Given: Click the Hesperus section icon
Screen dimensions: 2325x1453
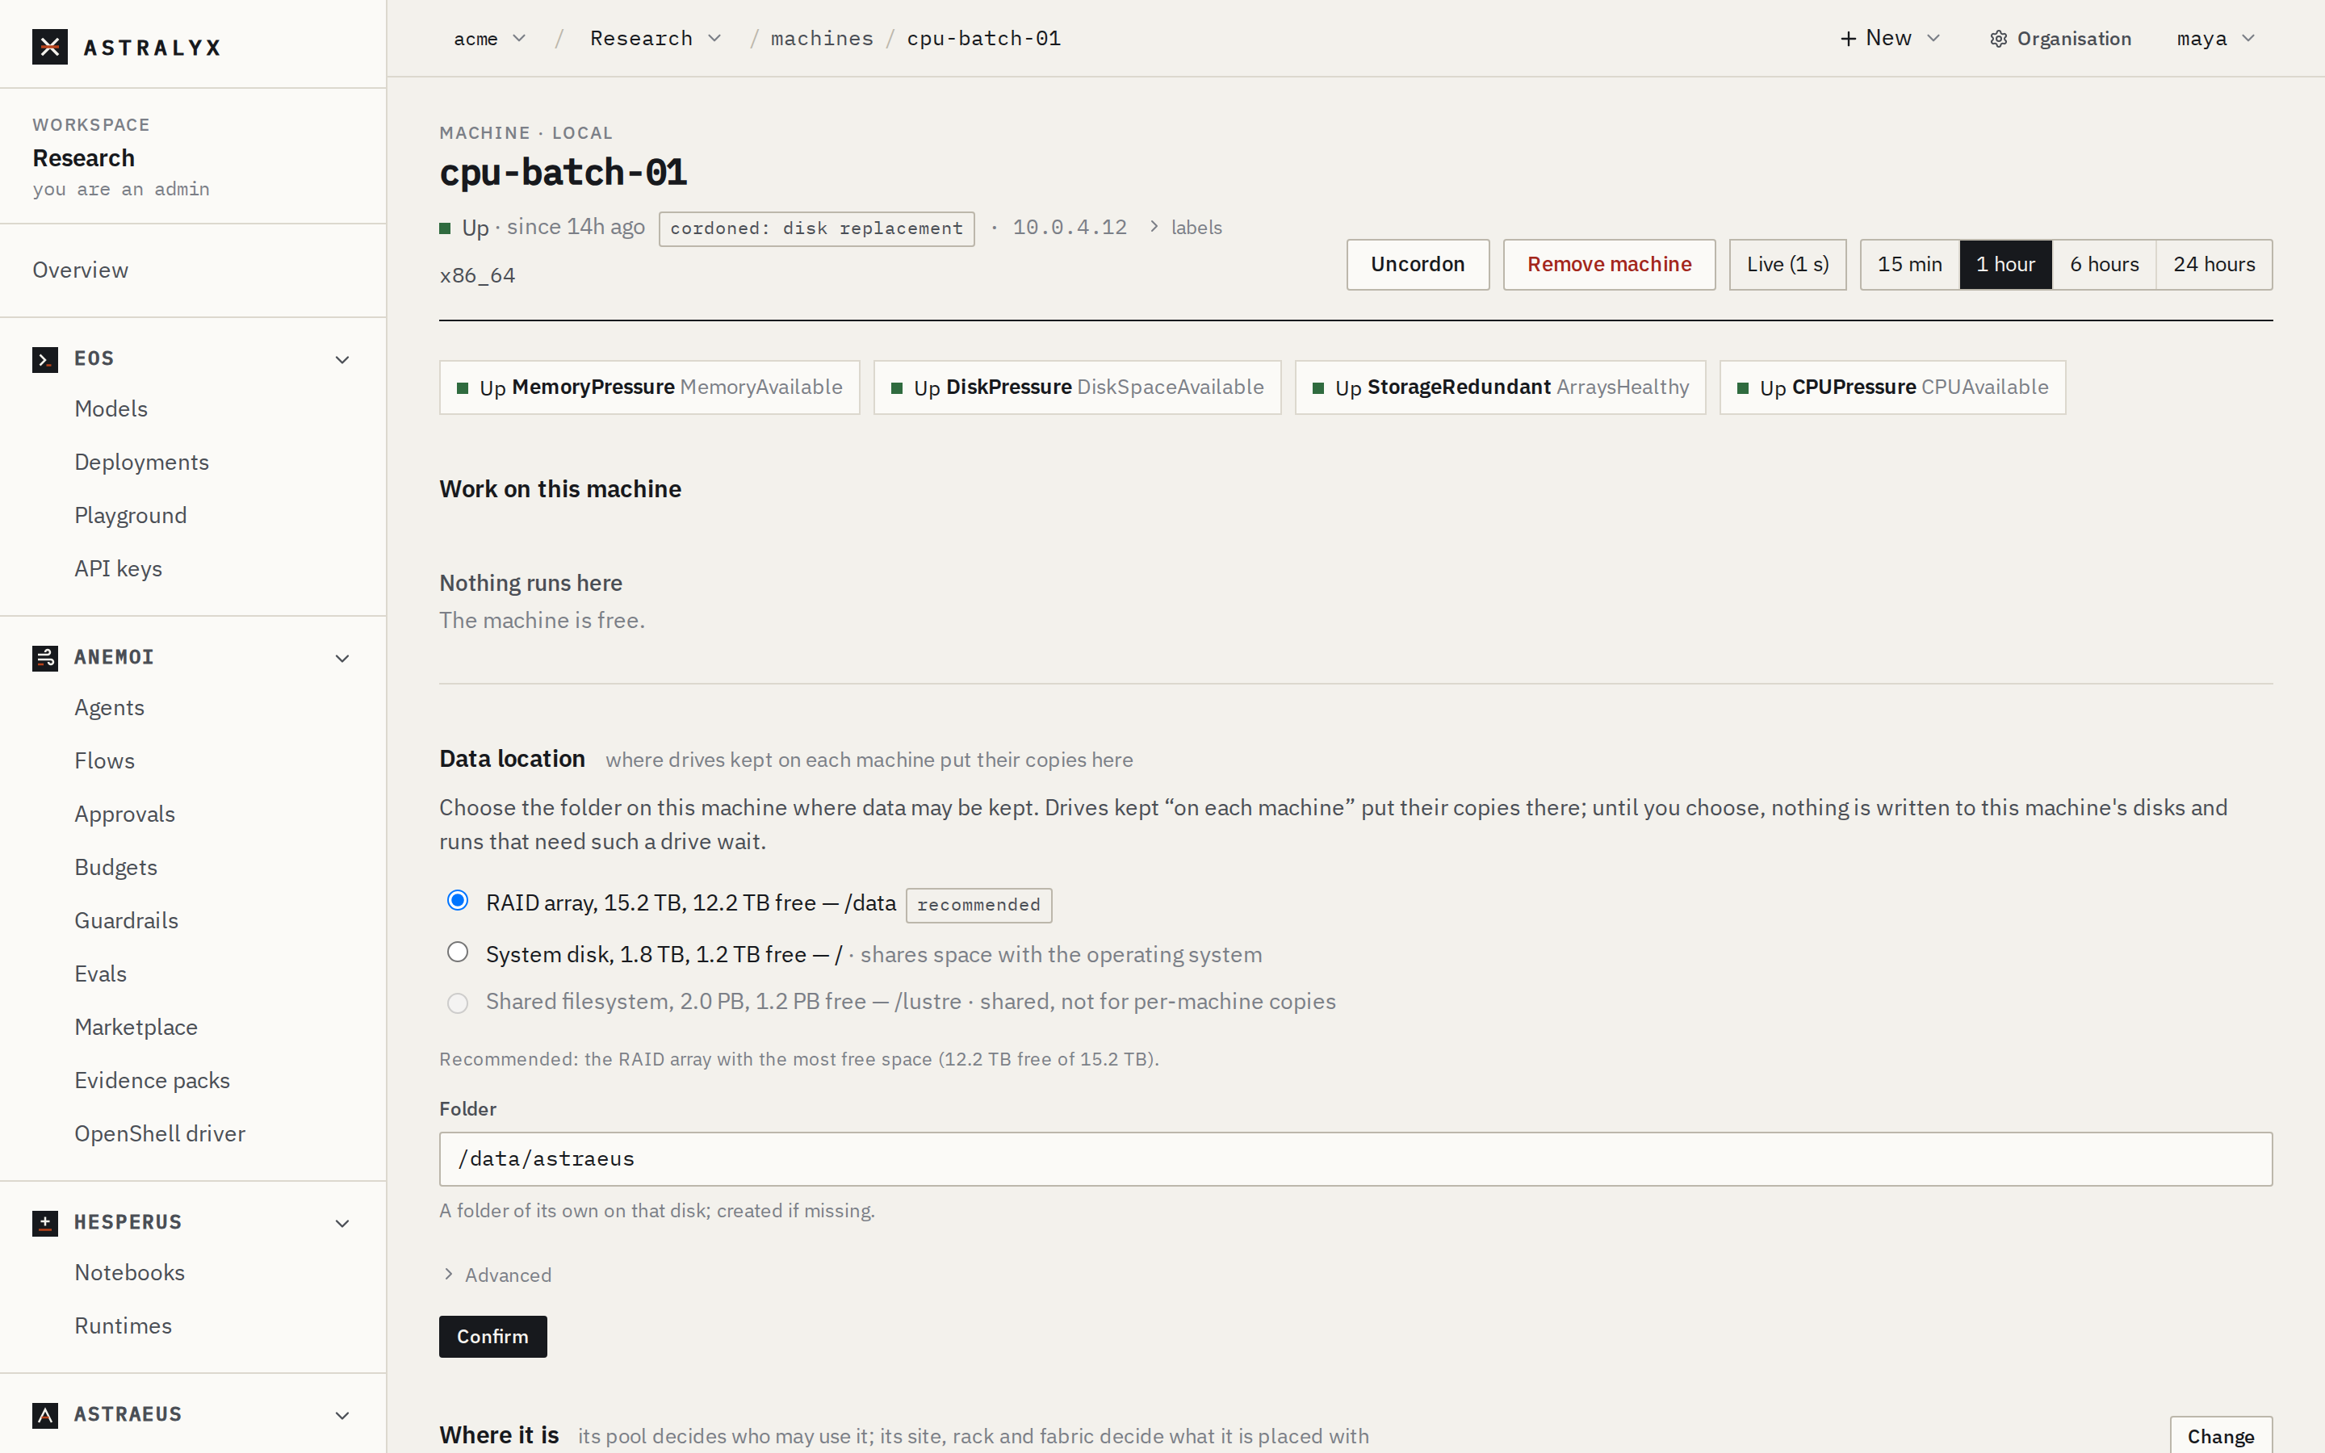Looking at the screenshot, I should click(45, 1223).
